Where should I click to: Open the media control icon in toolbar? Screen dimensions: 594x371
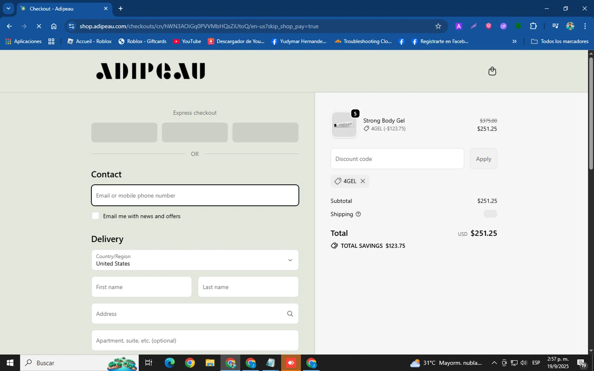coord(555,26)
